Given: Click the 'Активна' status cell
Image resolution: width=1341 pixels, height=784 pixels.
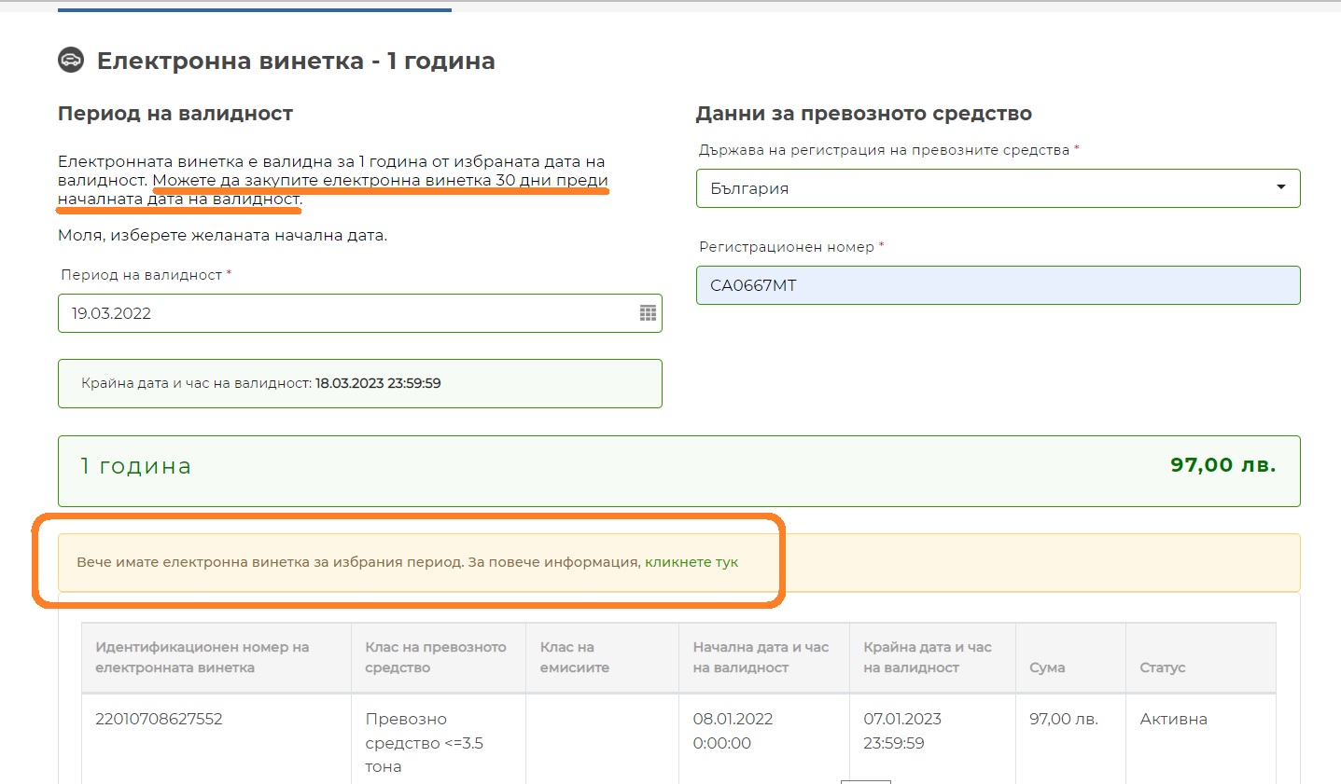Looking at the screenshot, I should tap(1173, 719).
